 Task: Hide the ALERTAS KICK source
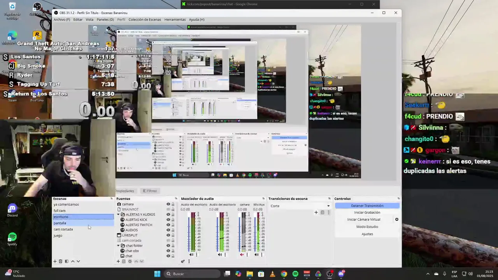pos(168,220)
